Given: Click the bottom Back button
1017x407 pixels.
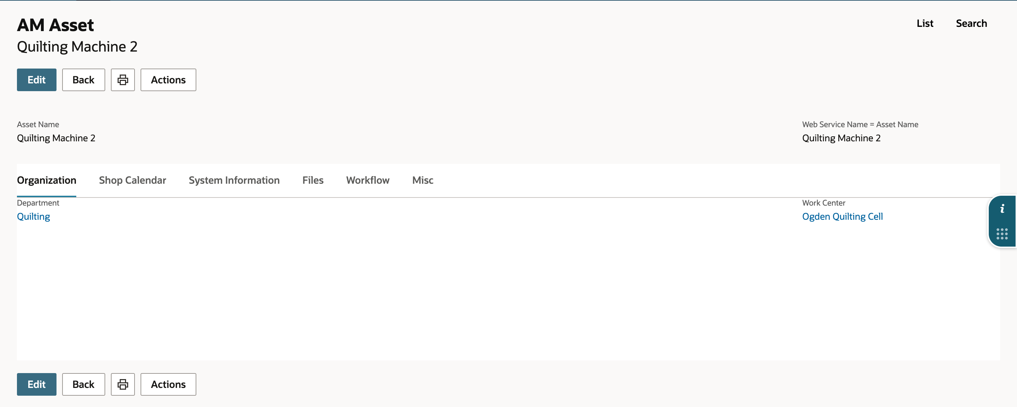Looking at the screenshot, I should tap(83, 384).
